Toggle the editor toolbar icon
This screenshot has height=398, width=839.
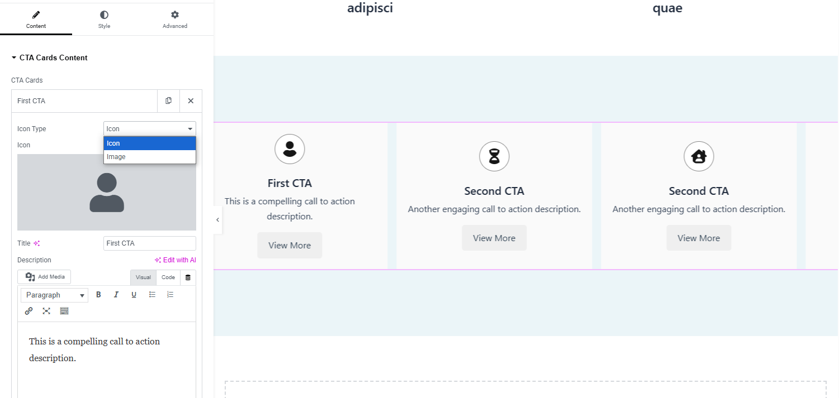tap(64, 311)
